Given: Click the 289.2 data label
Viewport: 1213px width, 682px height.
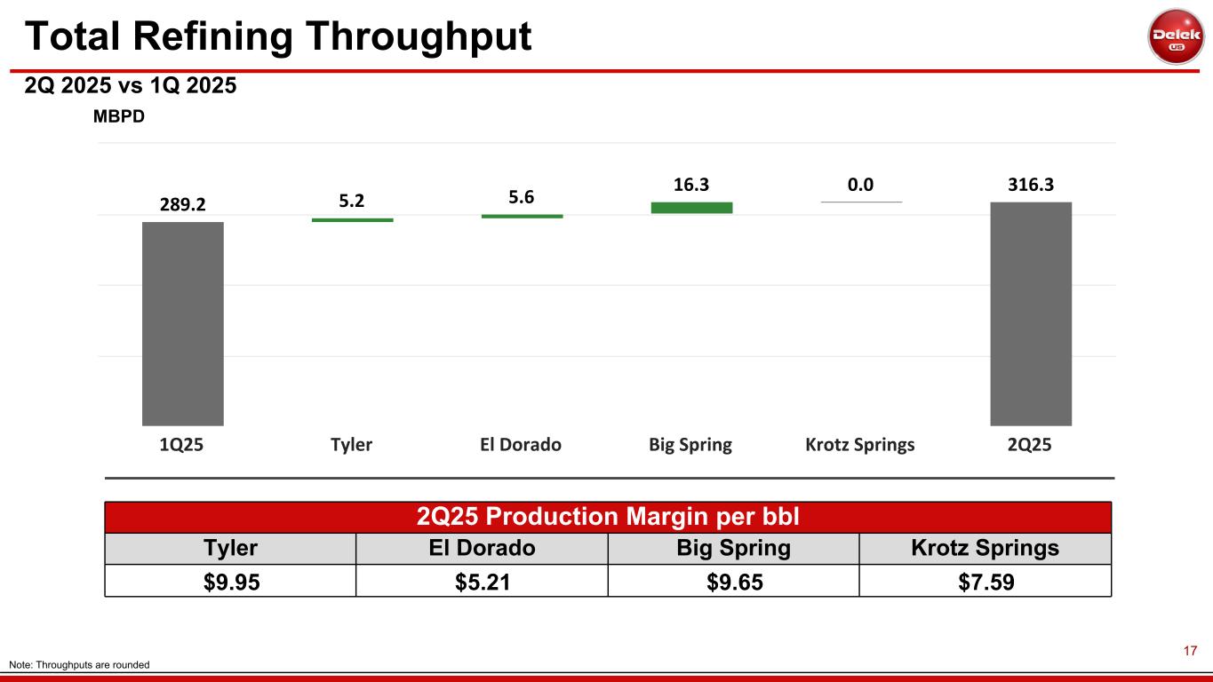Looking at the screenshot, I should (183, 204).
